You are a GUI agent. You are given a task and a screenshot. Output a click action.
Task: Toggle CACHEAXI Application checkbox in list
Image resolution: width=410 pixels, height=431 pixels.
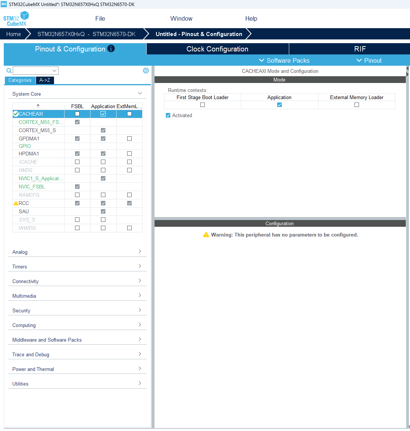click(x=103, y=114)
